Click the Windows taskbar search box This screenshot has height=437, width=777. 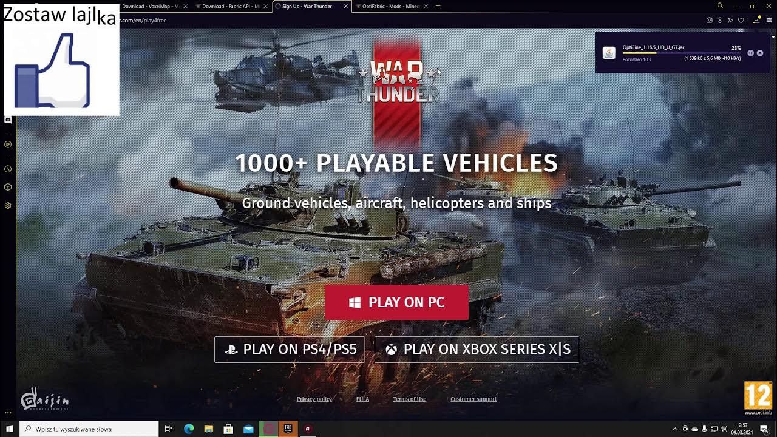click(x=89, y=429)
